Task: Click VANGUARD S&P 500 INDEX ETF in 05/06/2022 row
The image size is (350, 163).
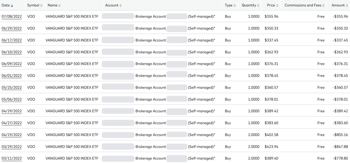Action: click(x=72, y=99)
